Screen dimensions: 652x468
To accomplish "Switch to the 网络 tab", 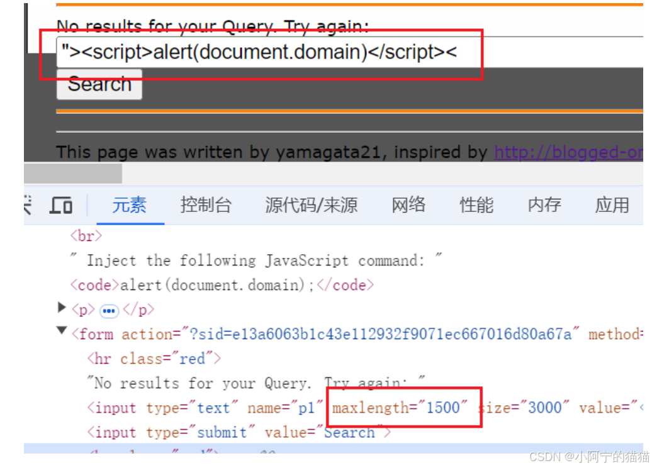I will coord(408,205).
